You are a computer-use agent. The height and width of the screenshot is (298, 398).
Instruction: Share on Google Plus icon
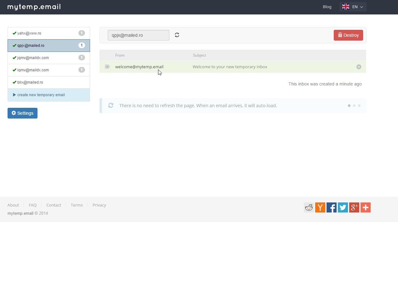point(354,207)
